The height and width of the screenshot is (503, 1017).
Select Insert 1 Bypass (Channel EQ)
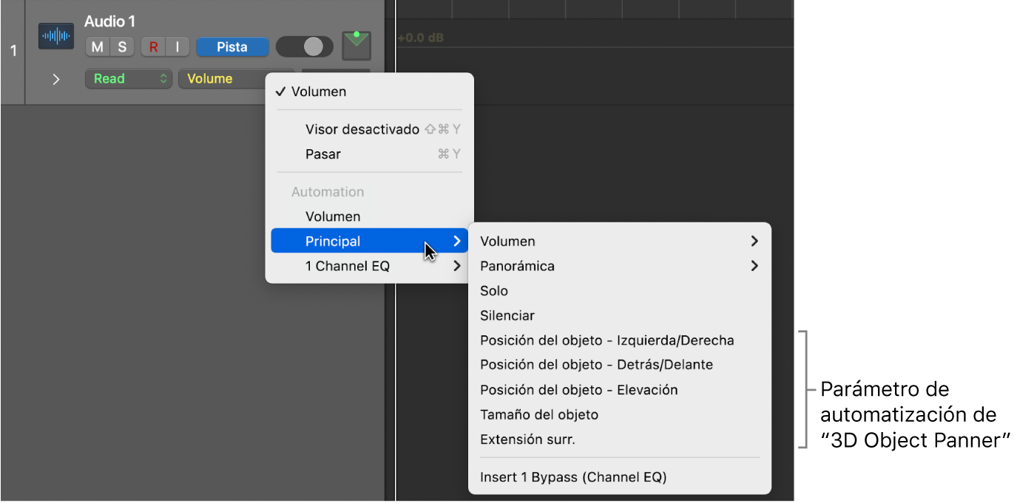pos(573,477)
